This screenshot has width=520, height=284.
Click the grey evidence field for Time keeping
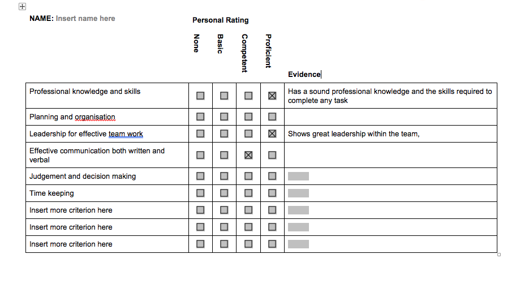(298, 193)
